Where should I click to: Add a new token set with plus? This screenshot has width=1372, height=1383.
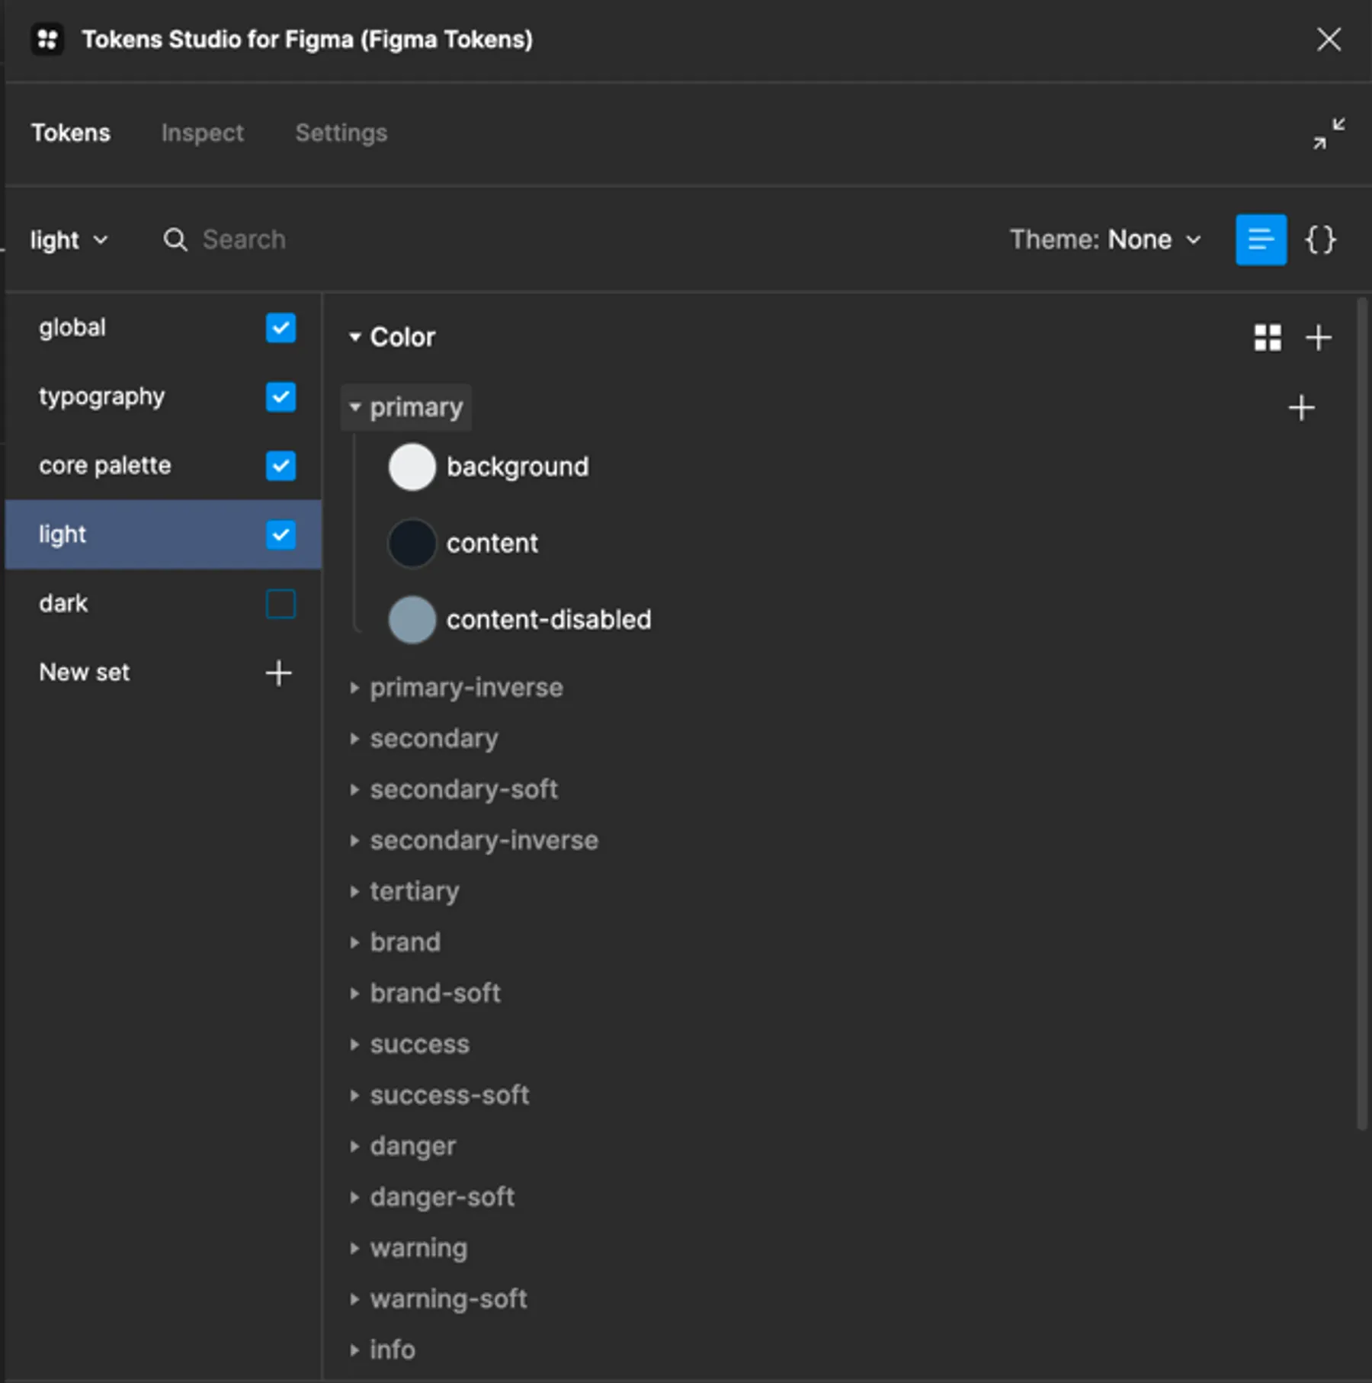click(278, 672)
